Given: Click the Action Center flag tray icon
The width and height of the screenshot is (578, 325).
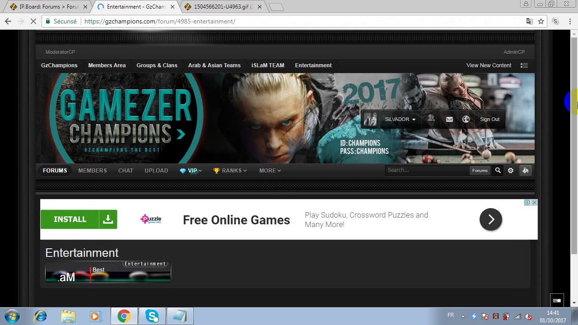Looking at the screenshot, I should coord(485,316).
